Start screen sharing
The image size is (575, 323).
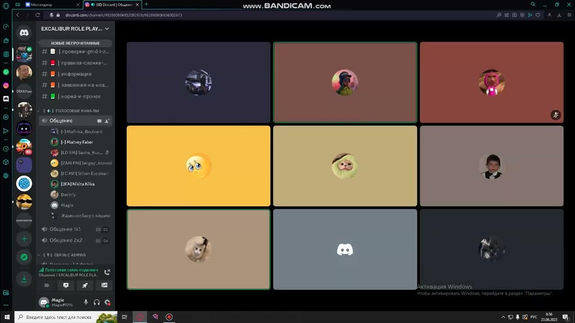click(x=66, y=285)
